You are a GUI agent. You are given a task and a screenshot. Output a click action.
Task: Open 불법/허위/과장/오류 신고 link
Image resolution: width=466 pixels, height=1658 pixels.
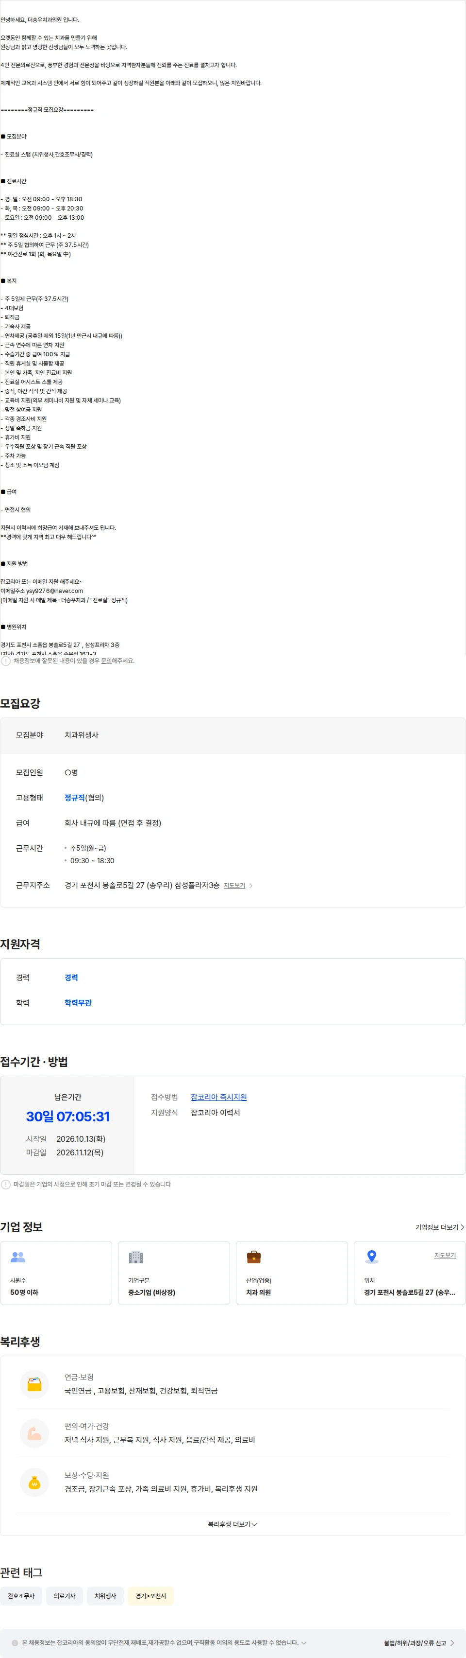pos(419,1642)
